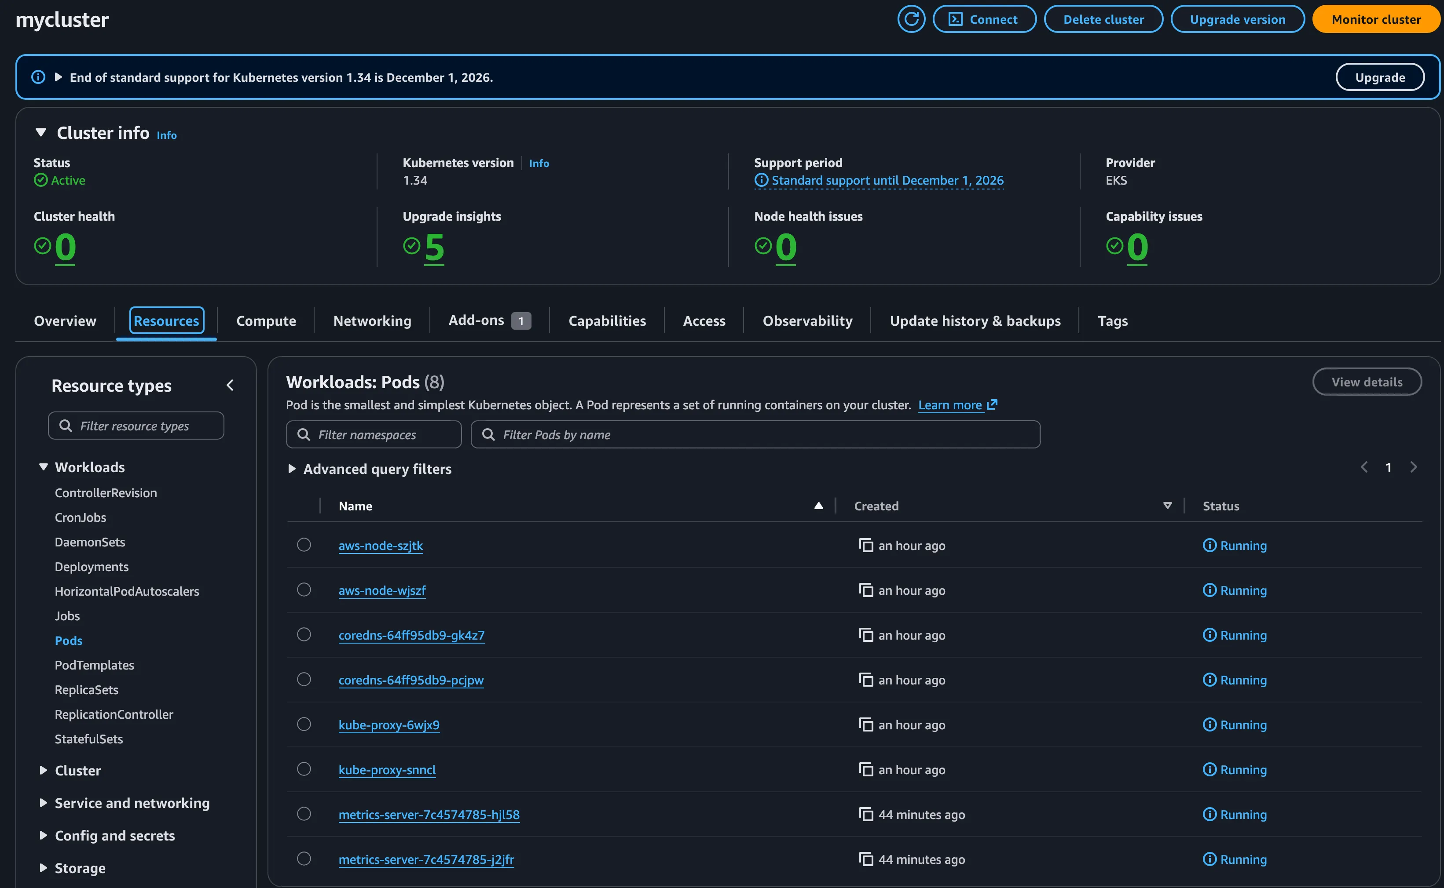Click status info icon for metrics-server-7c4574785-hjl58
The image size is (1444, 888).
click(1209, 814)
